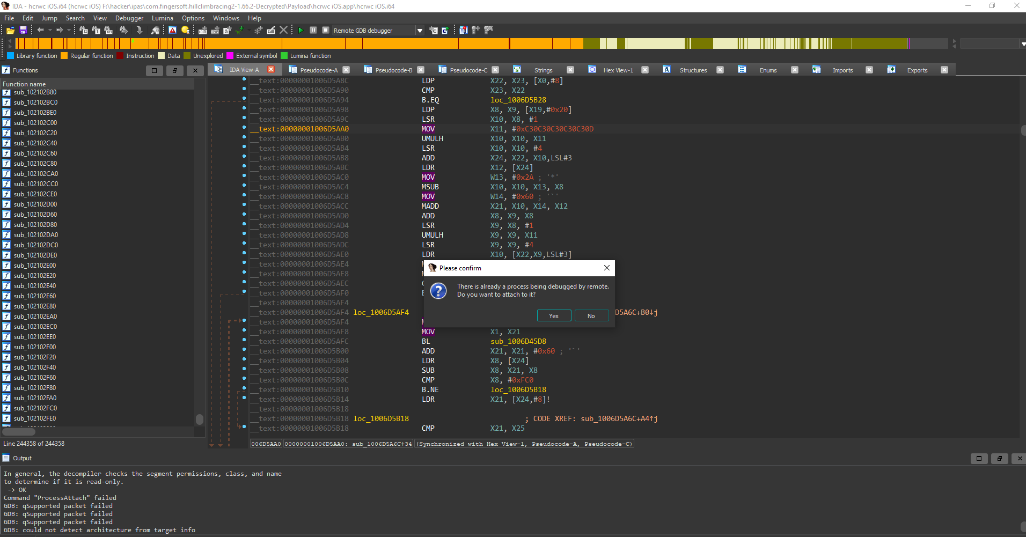The width and height of the screenshot is (1026, 537).
Task: Select sub_102102E00 in Functions list
Action: coord(35,266)
